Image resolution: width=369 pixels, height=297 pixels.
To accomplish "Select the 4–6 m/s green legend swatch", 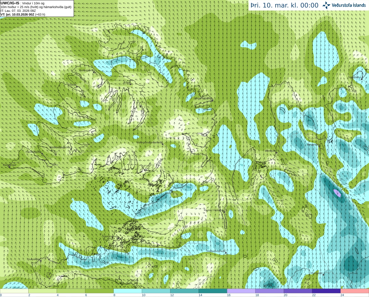I will 71,291.
